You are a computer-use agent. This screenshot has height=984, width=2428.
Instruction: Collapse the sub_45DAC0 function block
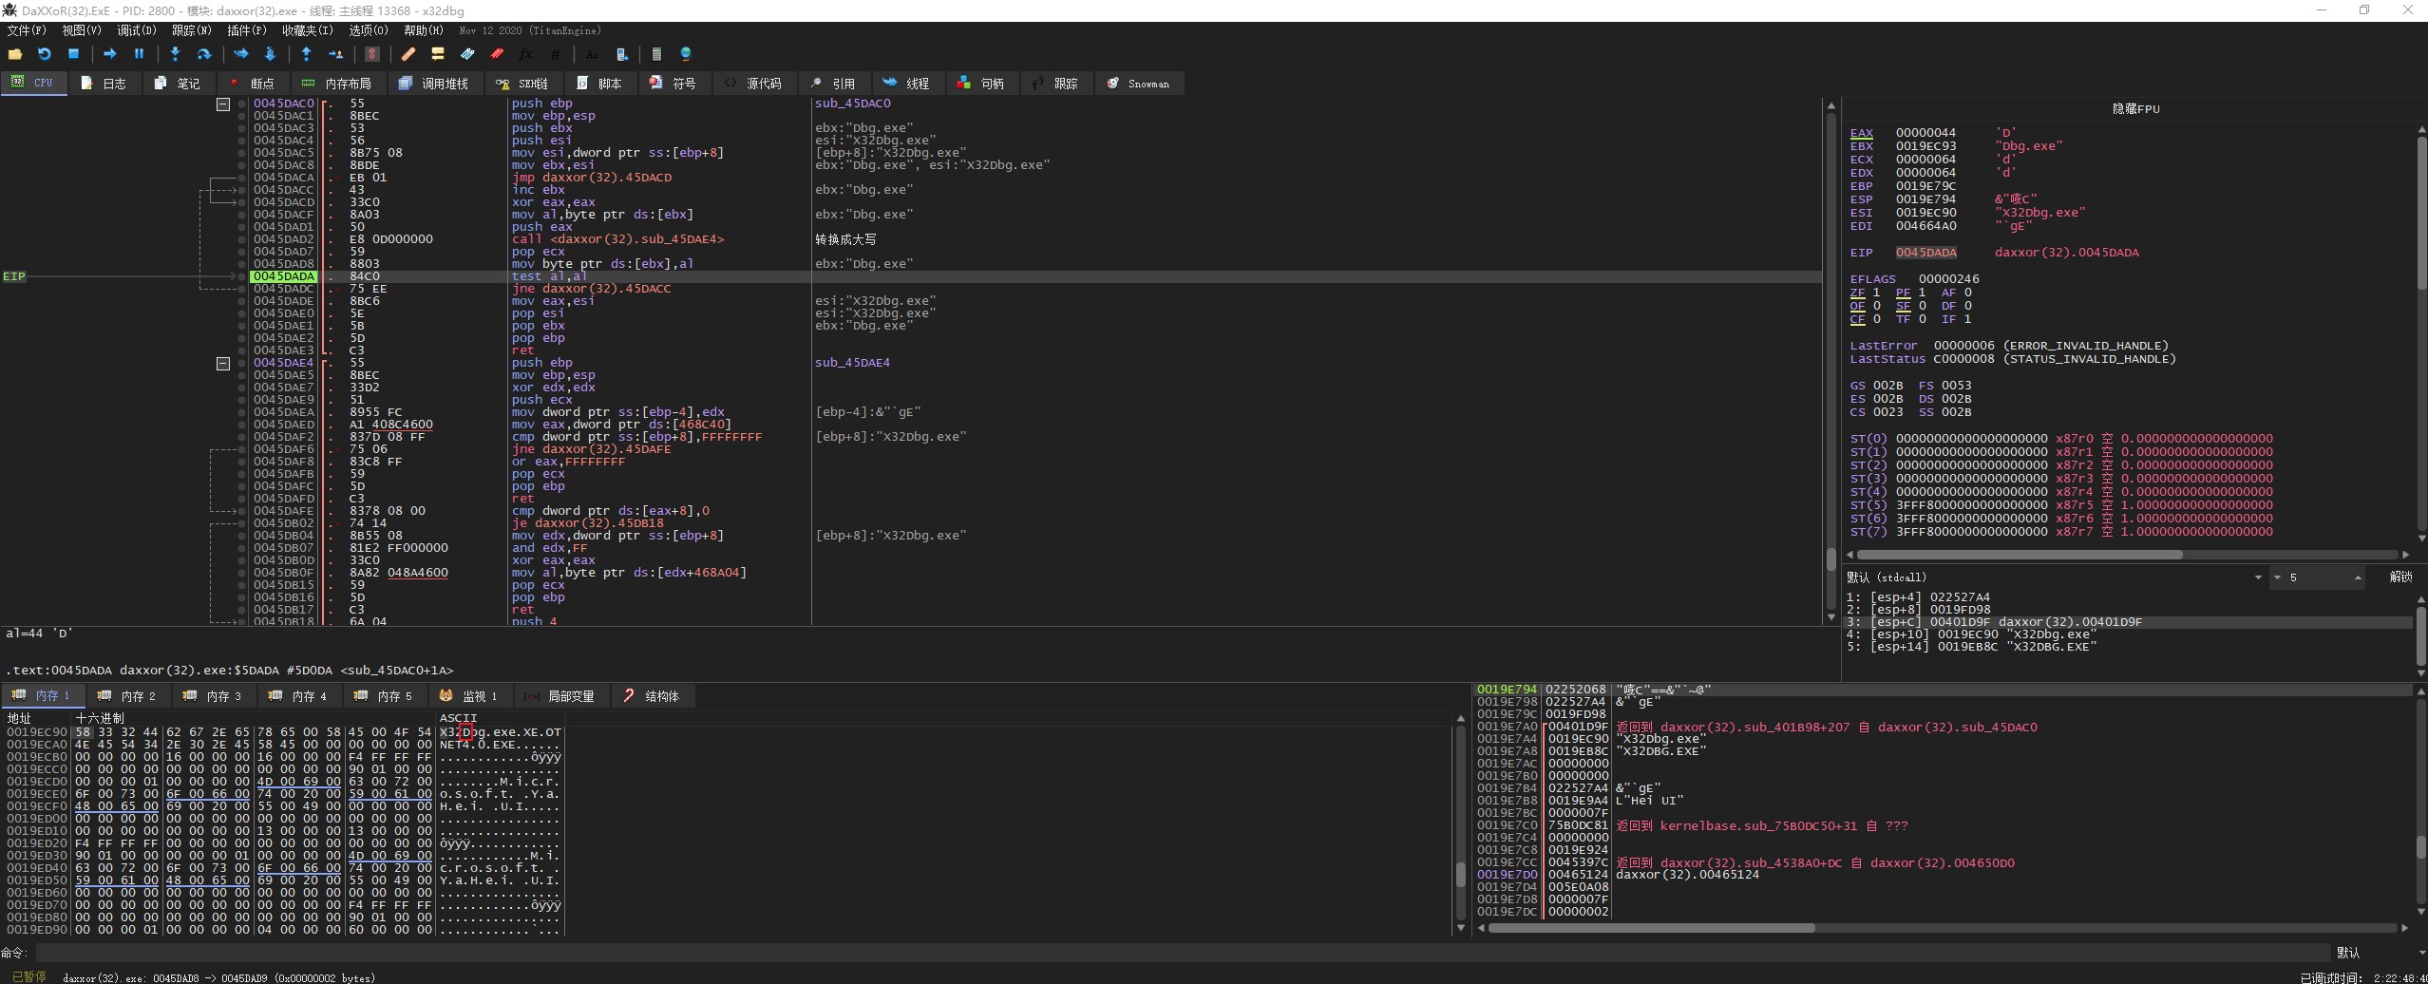tap(223, 104)
